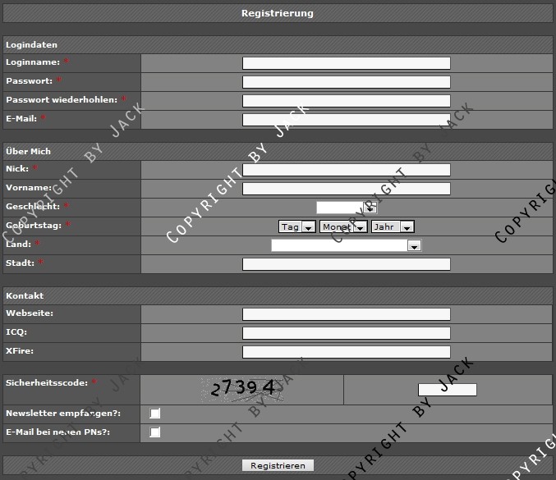Image resolution: width=556 pixels, height=480 pixels.
Task: Click the Stadt input field
Action: tap(347, 264)
